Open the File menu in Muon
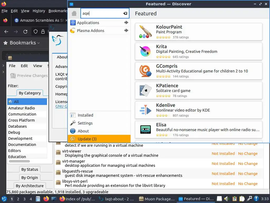Screen dimensions: 270x203 tap(12, 66)
